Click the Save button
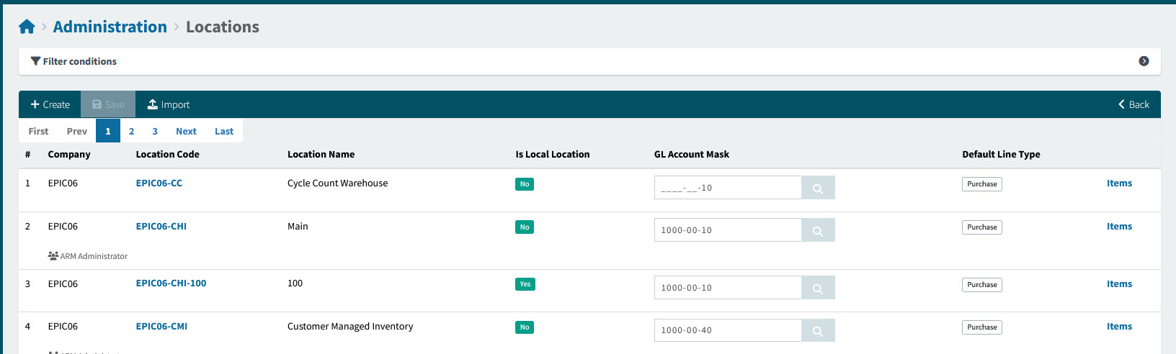 108,104
